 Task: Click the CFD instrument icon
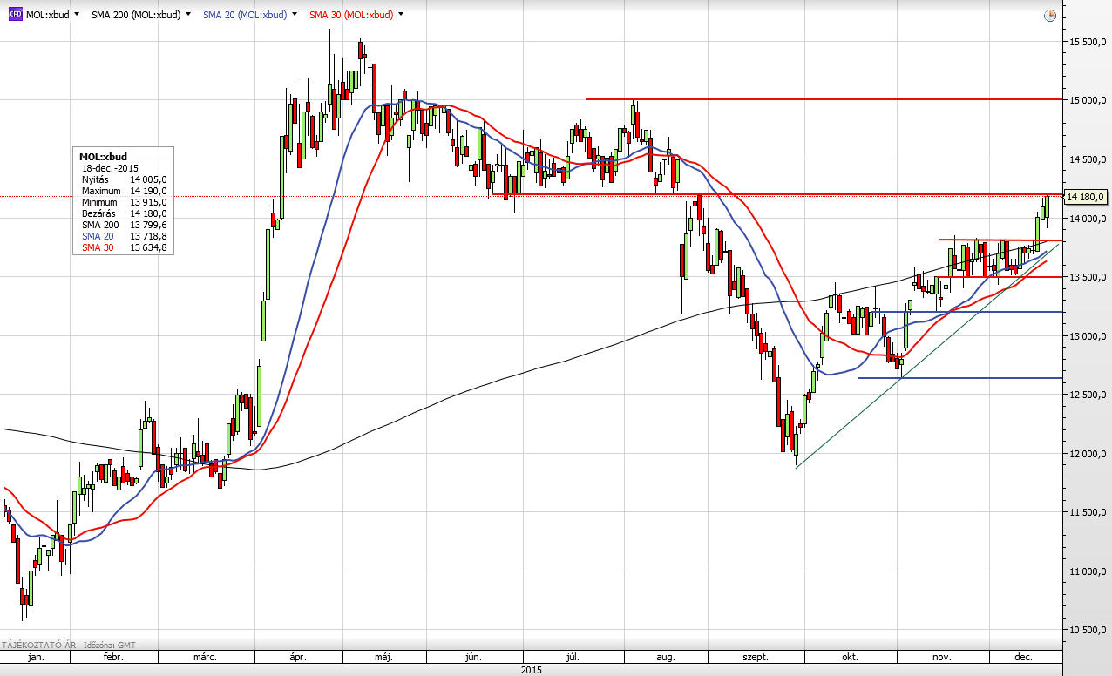[16, 15]
